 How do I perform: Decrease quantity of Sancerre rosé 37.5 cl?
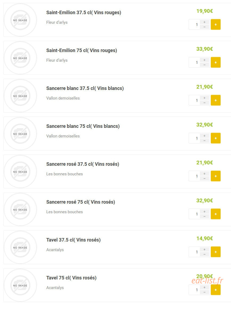tap(205, 179)
